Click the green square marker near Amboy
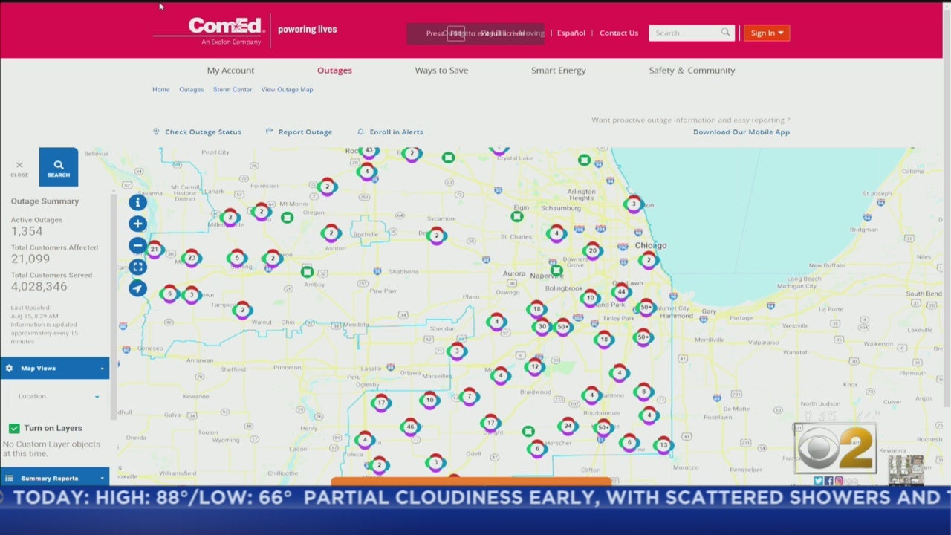Image resolution: width=951 pixels, height=535 pixels. click(x=308, y=272)
